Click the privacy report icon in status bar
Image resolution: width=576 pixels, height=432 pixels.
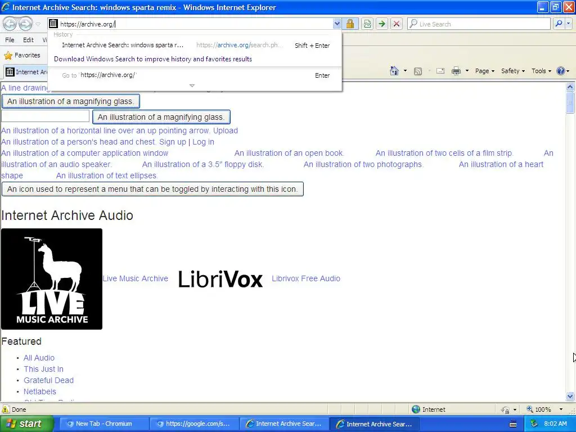point(506,409)
